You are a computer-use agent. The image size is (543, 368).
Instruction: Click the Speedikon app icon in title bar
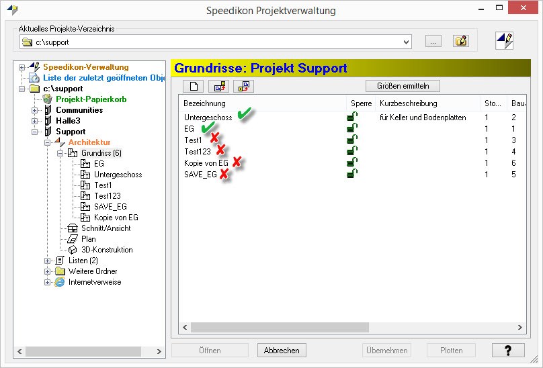coord(13,9)
